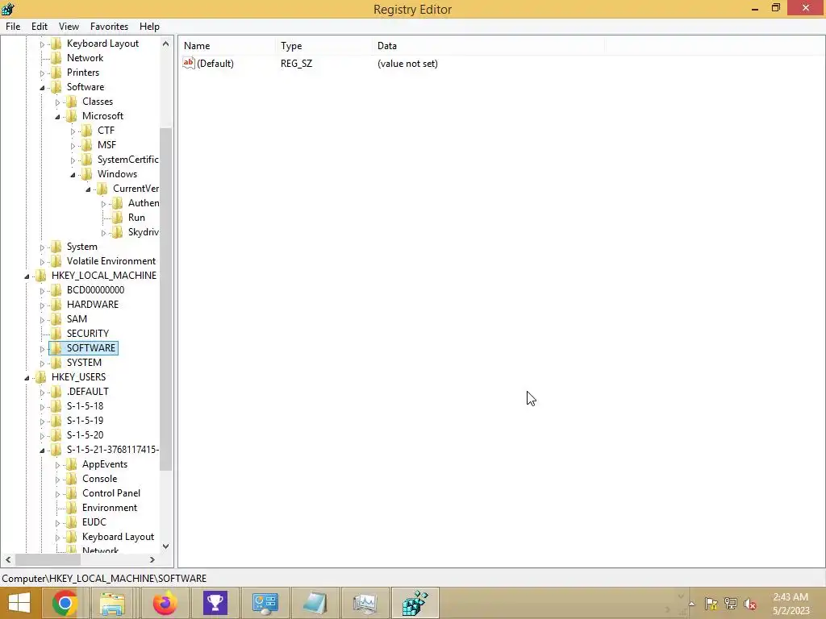This screenshot has height=619, width=826.
Task: Expand the SOFTWARE key under HKEY_LOCAL_MACHINE
Action: (42, 348)
